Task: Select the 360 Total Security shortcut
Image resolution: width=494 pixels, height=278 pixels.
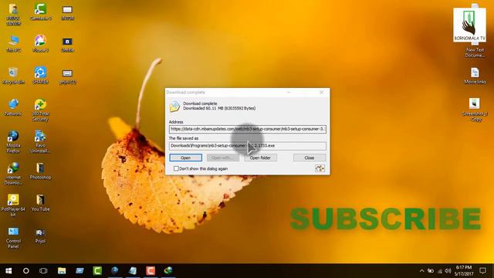Action: click(40, 110)
